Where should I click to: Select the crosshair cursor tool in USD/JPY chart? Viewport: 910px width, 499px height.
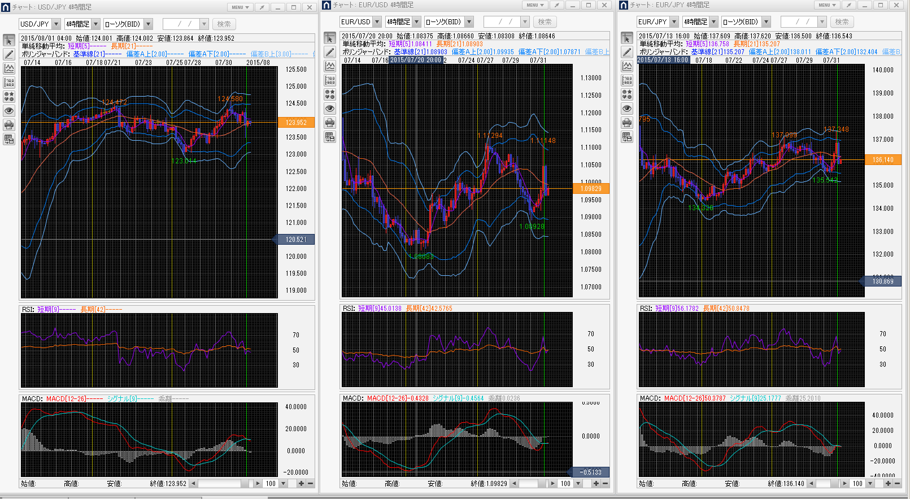point(9,41)
